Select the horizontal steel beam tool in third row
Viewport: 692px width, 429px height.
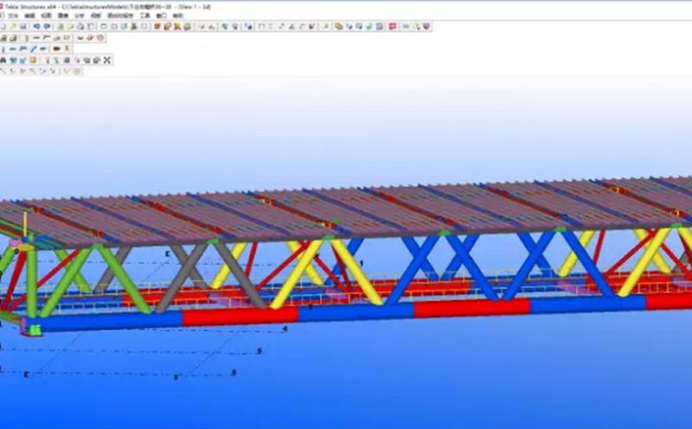pos(14,48)
